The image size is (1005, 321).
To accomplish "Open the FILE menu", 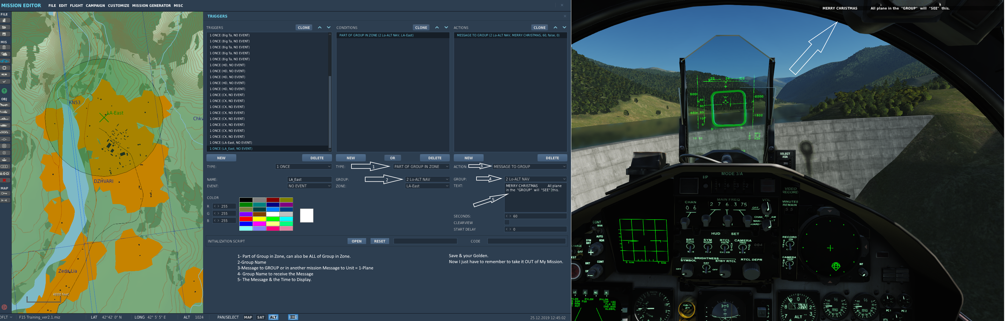I will tap(52, 5).
